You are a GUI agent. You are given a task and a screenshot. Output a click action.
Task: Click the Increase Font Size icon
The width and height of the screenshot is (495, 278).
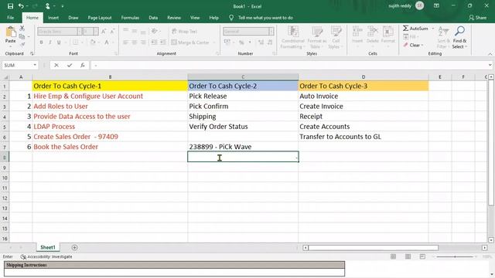tap(104, 31)
